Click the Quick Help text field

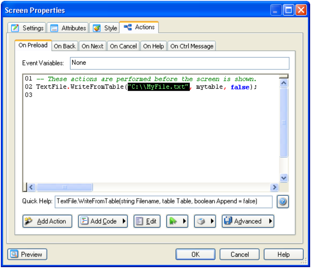point(163,202)
